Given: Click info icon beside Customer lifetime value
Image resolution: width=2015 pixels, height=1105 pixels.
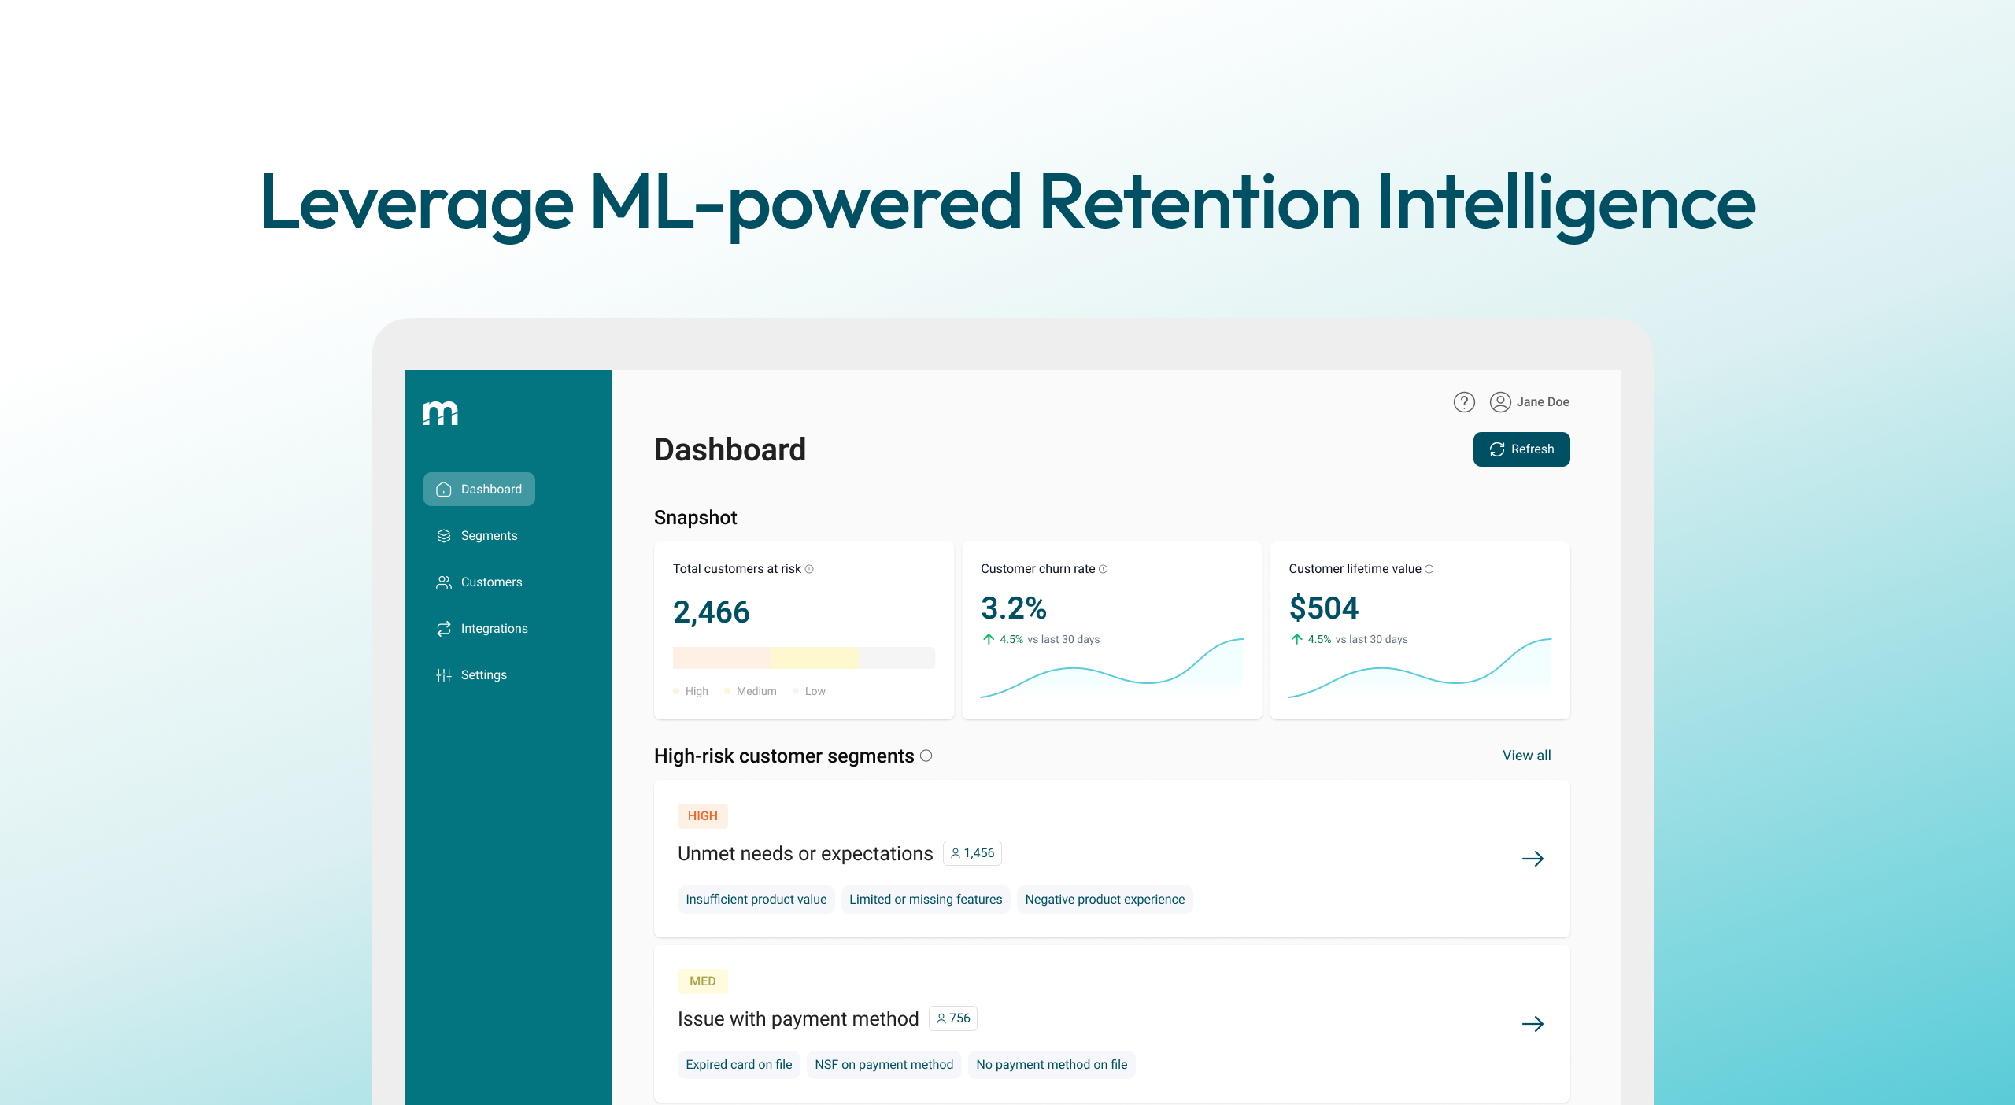Looking at the screenshot, I should pyautogui.click(x=1429, y=569).
